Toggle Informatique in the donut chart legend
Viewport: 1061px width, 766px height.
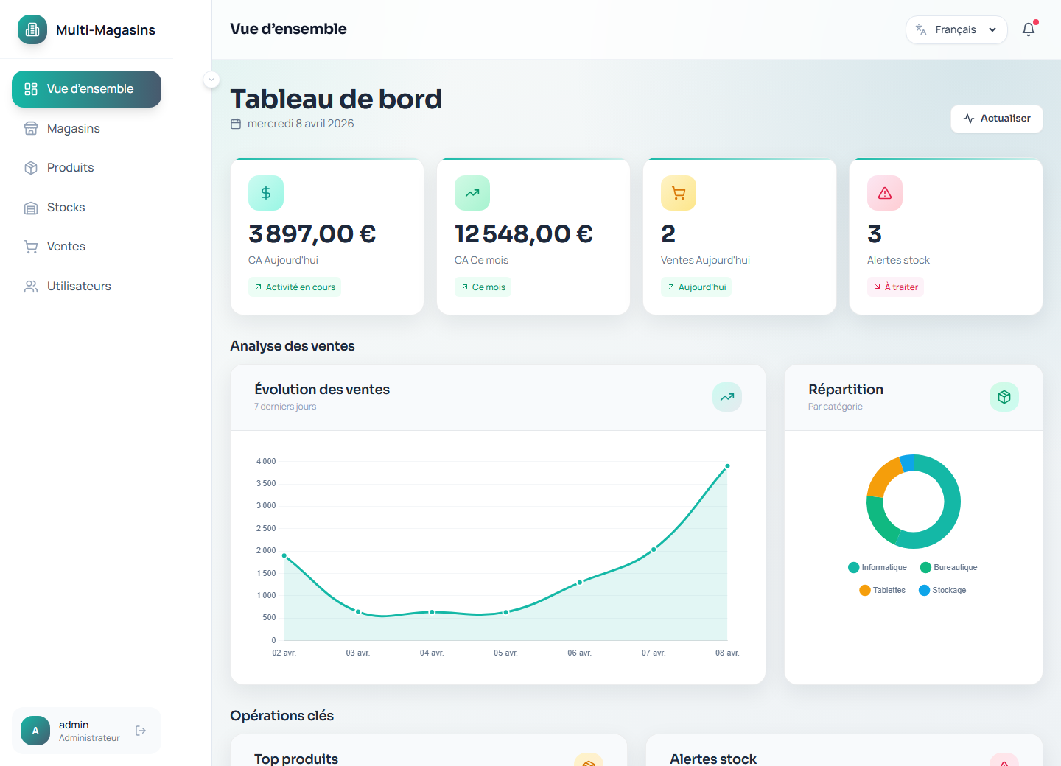click(x=878, y=567)
